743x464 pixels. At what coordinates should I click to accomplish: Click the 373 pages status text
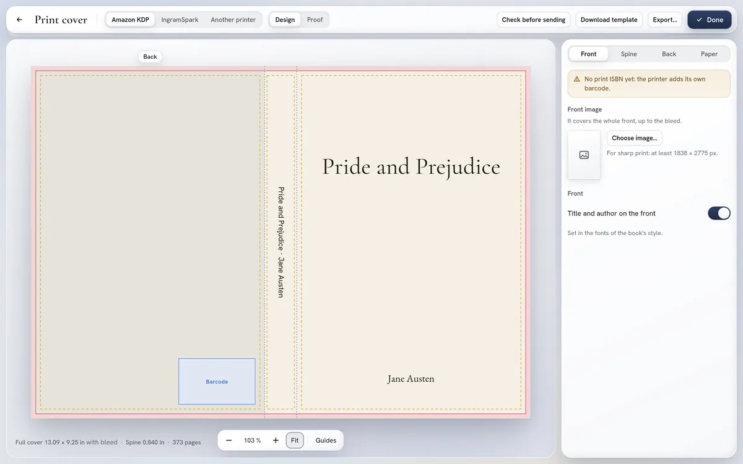(186, 442)
